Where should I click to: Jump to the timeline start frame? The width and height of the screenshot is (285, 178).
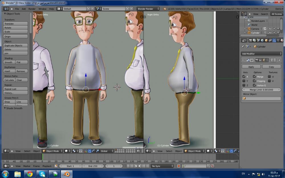[x=128, y=166]
